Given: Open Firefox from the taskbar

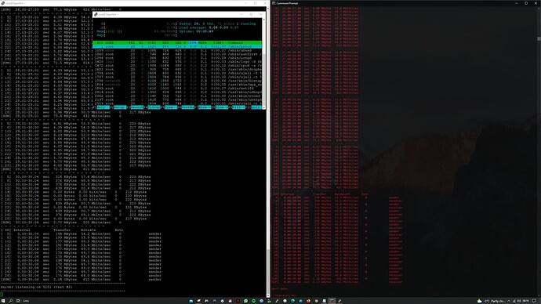Looking at the screenshot, I should pos(308,301).
